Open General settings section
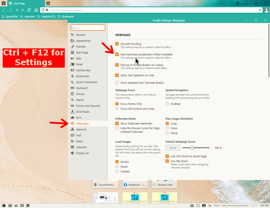Image resolution: width=270 pixels, height=208 pixels. pos(88,35)
